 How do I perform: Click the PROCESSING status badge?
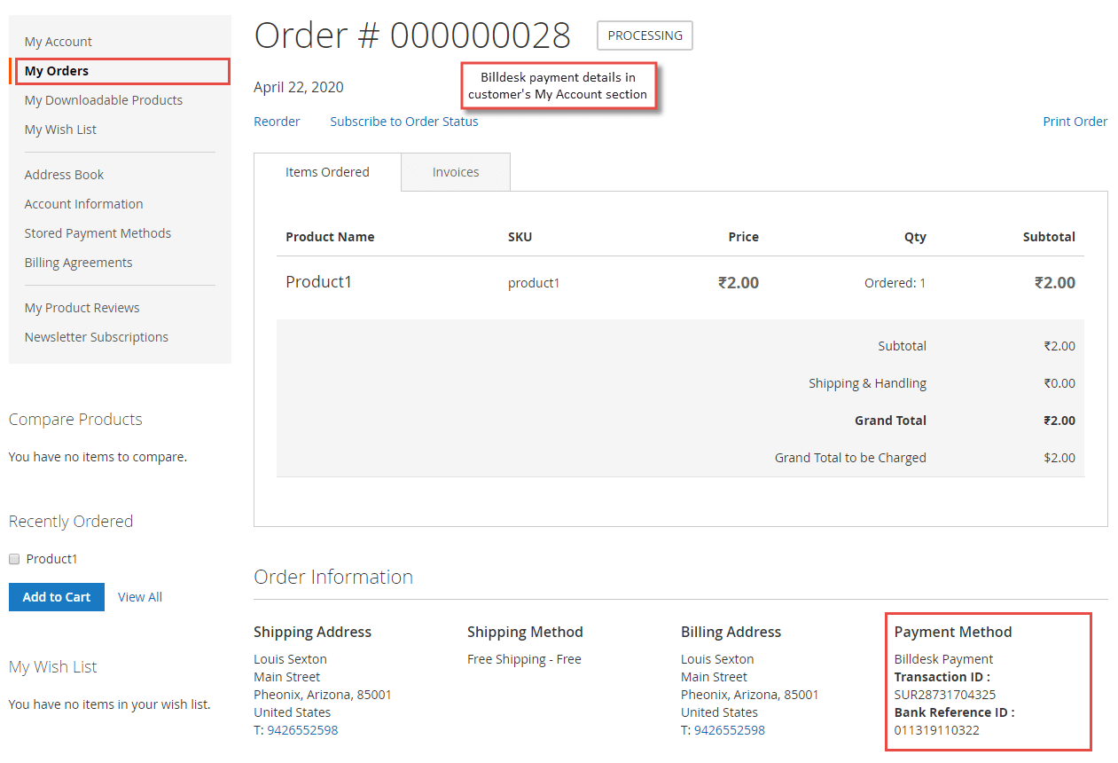coord(645,35)
